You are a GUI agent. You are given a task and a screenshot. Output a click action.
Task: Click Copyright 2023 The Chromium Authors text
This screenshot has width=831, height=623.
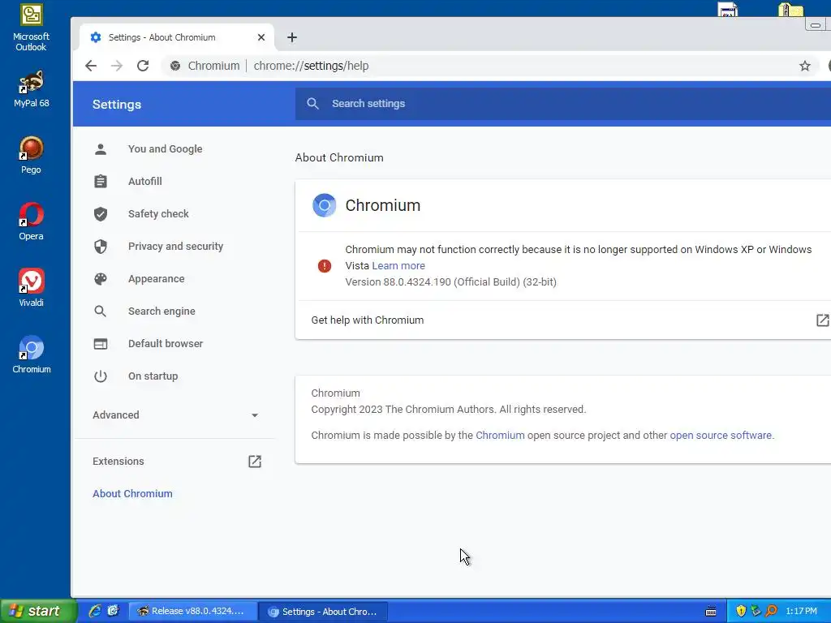pyautogui.click(x=448, y=410)
